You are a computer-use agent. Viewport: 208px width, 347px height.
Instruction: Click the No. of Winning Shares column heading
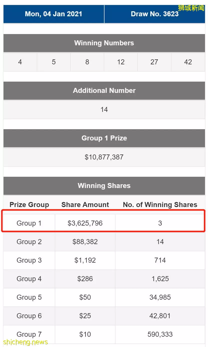[160, 205]
